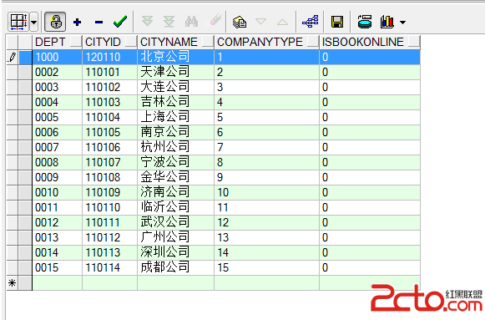Select the cell 吉林公司
The height and width of the screenshot is (320, 485).
(175, 102)
